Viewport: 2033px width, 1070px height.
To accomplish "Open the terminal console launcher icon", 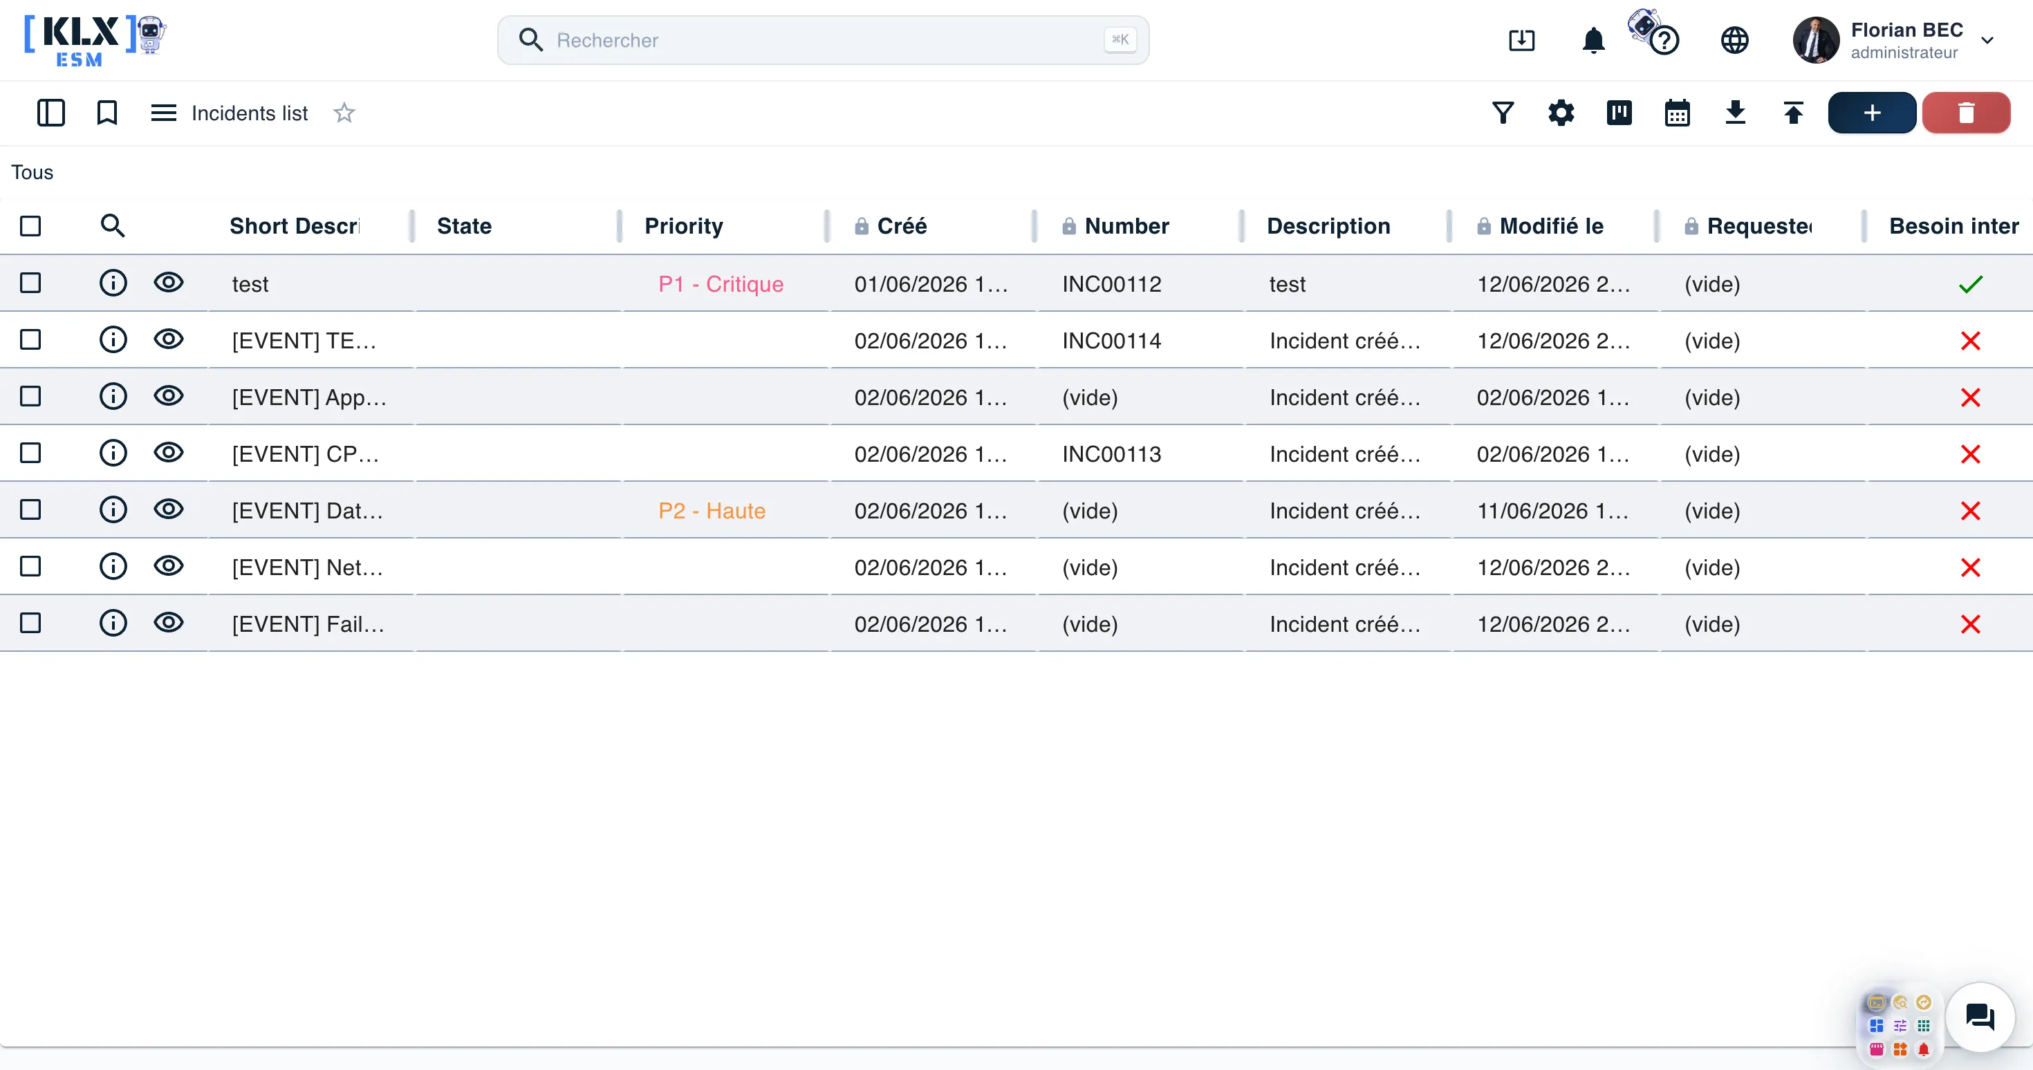I will 1876,1003.
